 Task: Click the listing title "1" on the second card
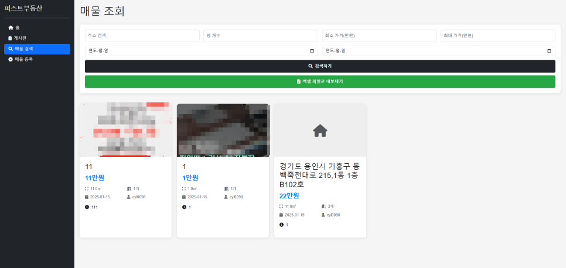[184, 167]
